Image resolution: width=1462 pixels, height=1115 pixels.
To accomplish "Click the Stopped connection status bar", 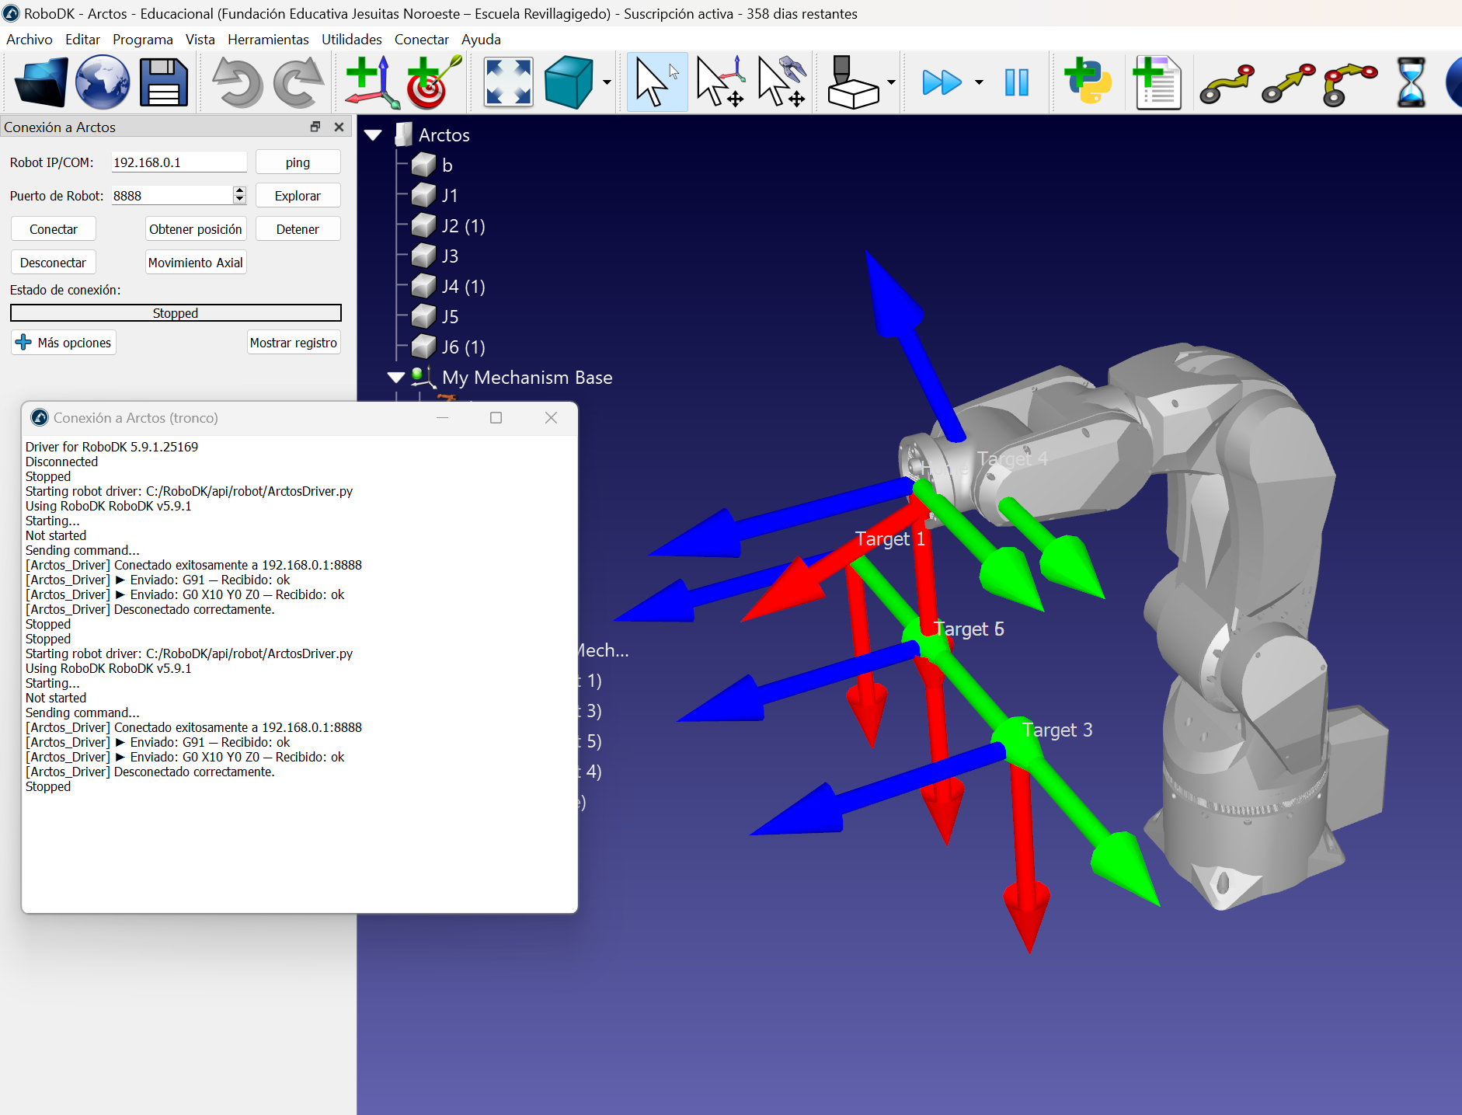I will pos(176,313).
